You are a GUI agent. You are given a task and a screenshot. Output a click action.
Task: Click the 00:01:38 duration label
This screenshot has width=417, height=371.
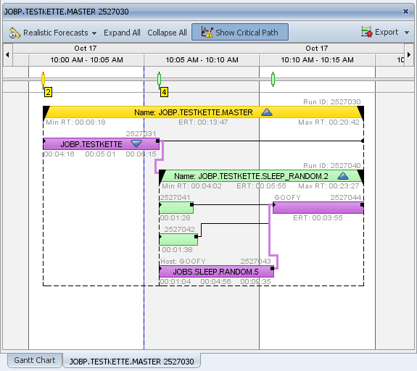tap(177, 250)
